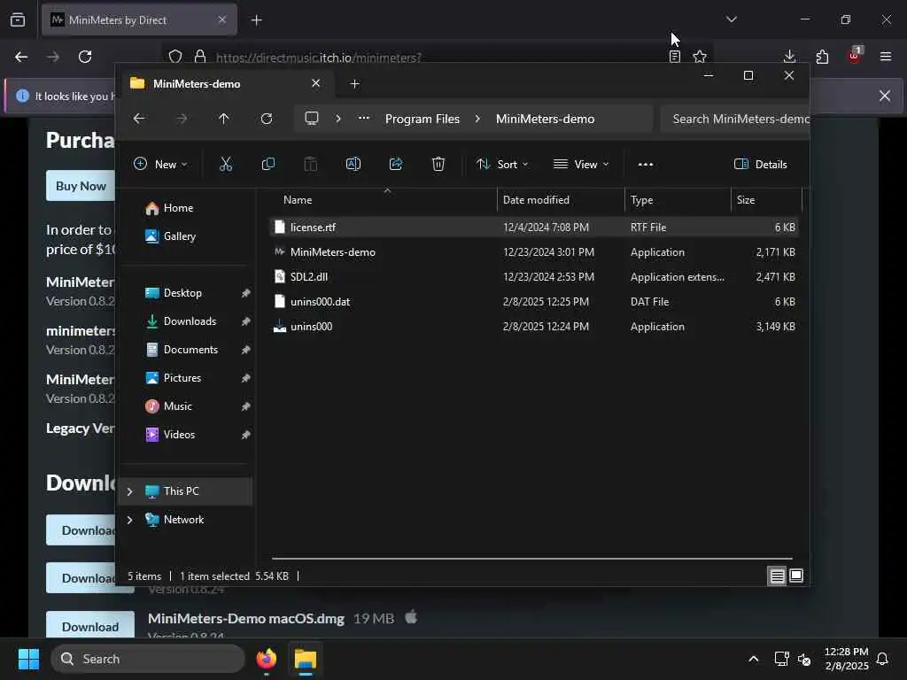
Task: Open Music in quick access
Action: [x=177, y=406]
